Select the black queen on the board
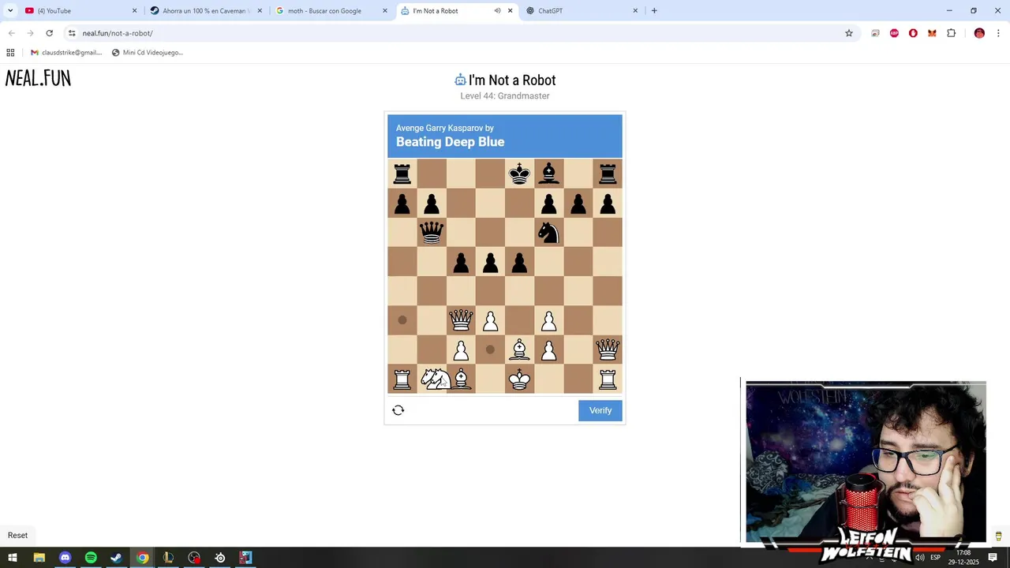Viewport: 1010px width, 568px height. click(x=432, y=233)
